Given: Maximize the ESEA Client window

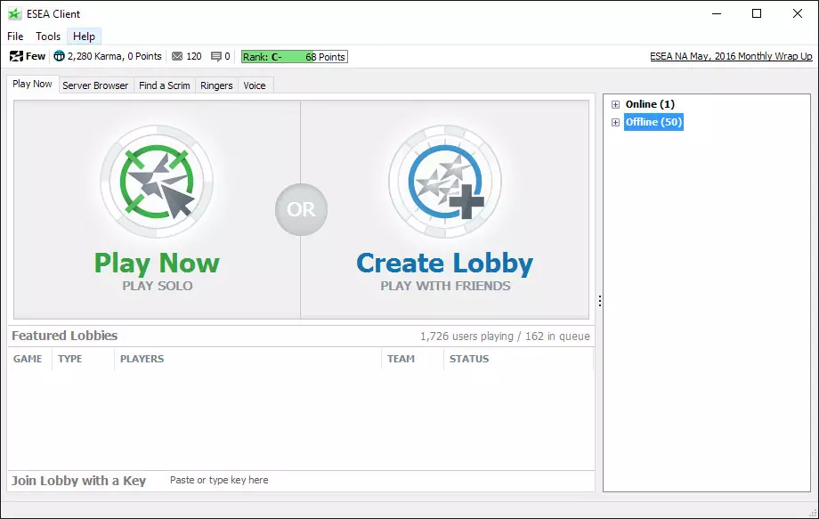Looking at the screenshot, I should pyautogui.click(x=757, y=13).
